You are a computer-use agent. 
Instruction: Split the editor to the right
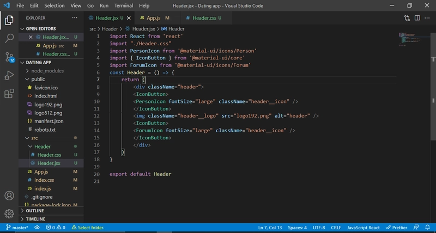pos(417,18)
